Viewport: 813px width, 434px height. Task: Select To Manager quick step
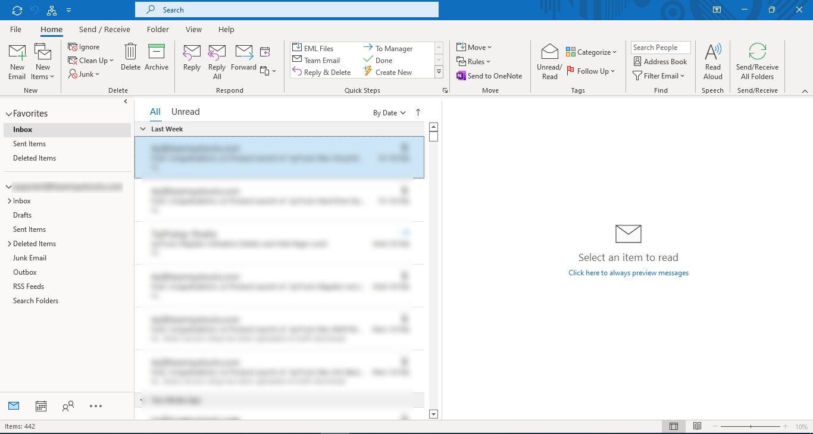click(387, 48)
